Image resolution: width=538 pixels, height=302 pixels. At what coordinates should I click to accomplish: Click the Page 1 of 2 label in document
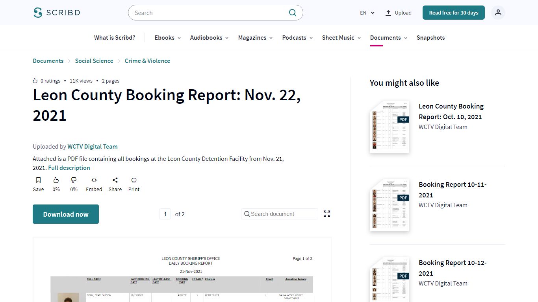tap(302, 259)
